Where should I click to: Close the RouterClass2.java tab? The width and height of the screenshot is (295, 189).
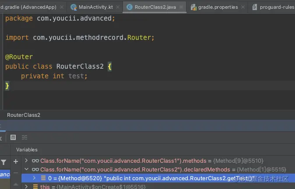[181, 7]
